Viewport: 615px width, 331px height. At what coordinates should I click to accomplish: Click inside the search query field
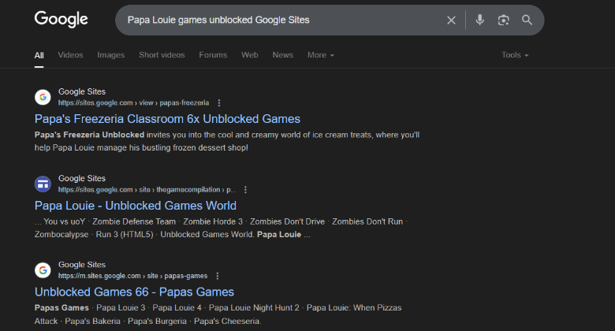coord(276,20)
